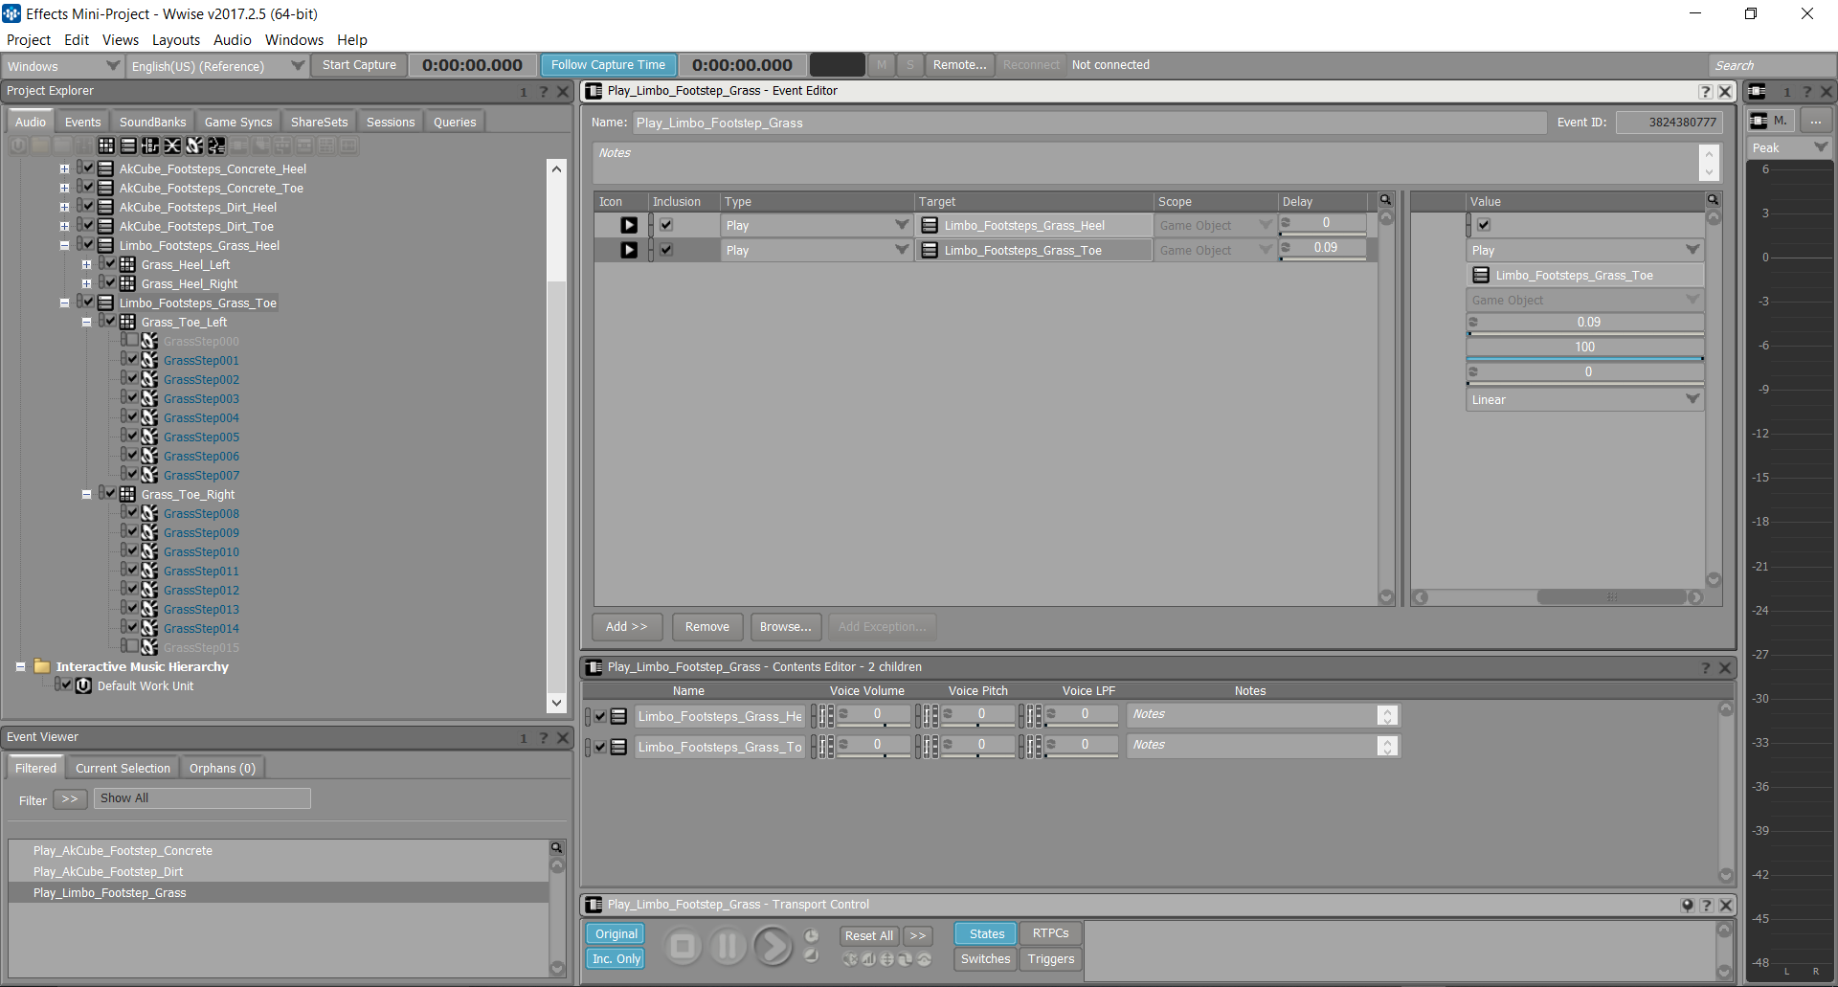The image size is (1838, 987).
Task: Open help for the Event Editor panel
Action: [x=1706, y=91]
